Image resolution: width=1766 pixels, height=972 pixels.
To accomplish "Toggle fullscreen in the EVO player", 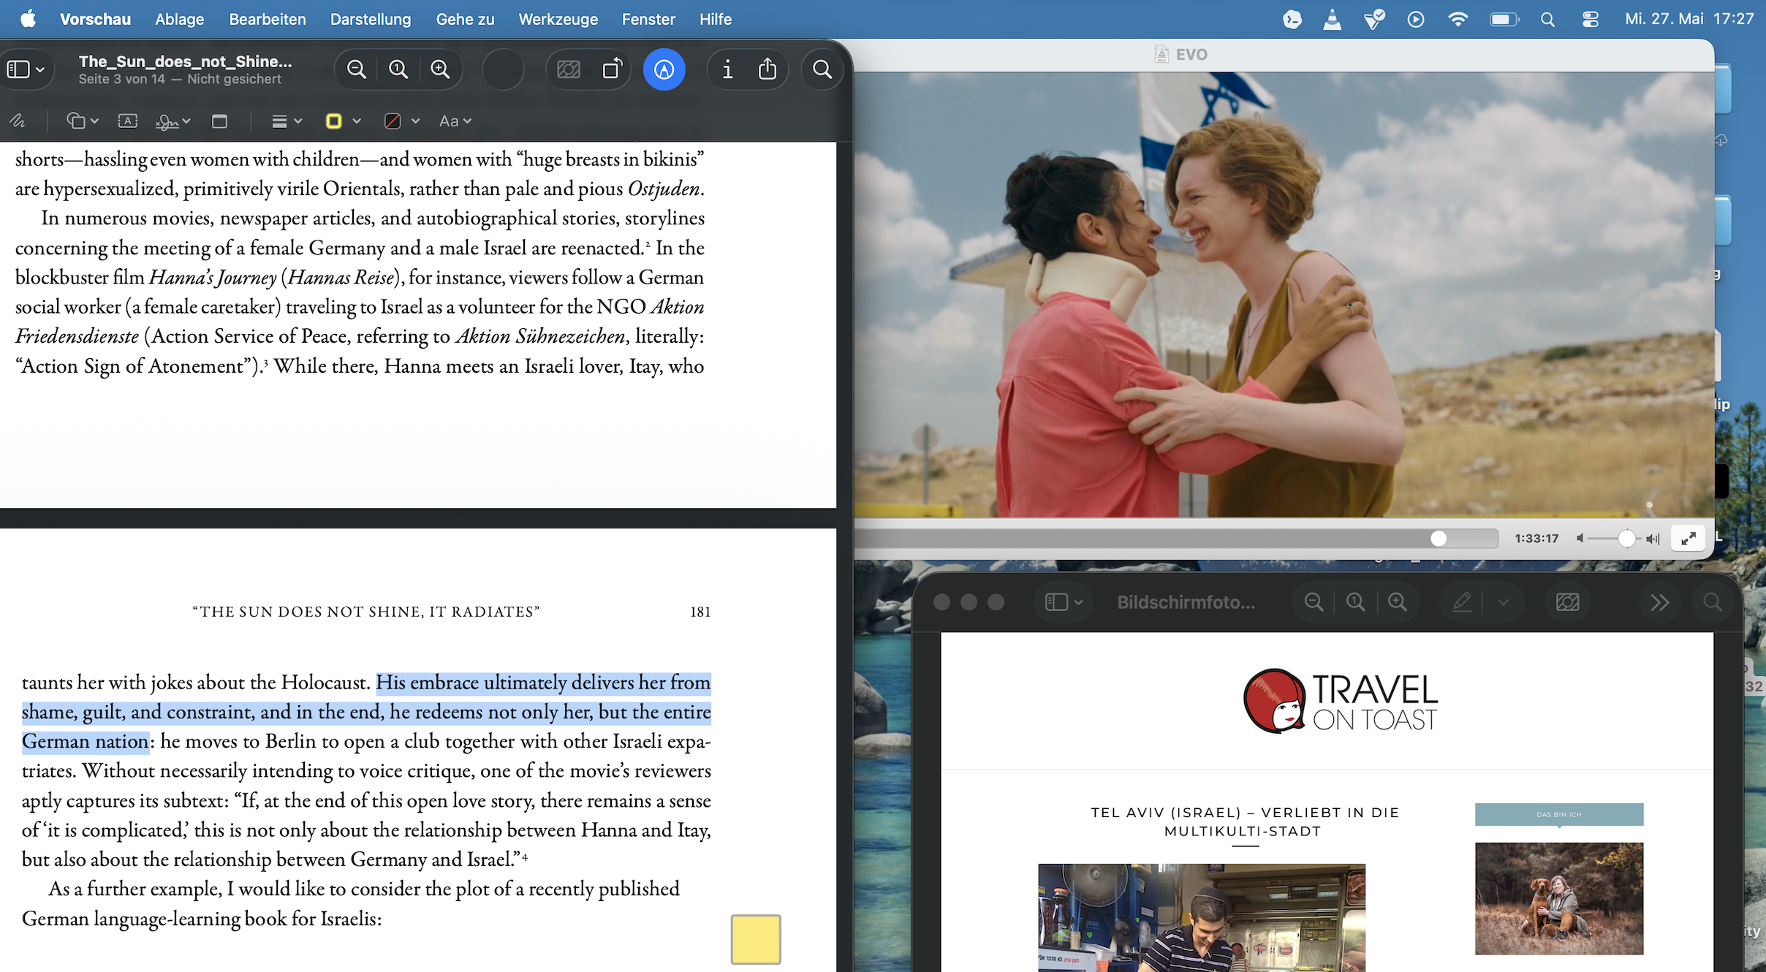I will pyautogui.click(x=1689, y=539).
